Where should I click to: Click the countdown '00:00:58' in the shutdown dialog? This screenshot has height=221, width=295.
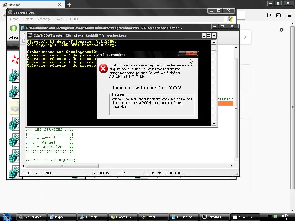(x=175, y=88)
